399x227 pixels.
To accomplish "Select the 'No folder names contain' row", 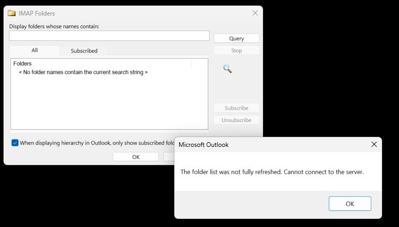I will click(83, 72).
